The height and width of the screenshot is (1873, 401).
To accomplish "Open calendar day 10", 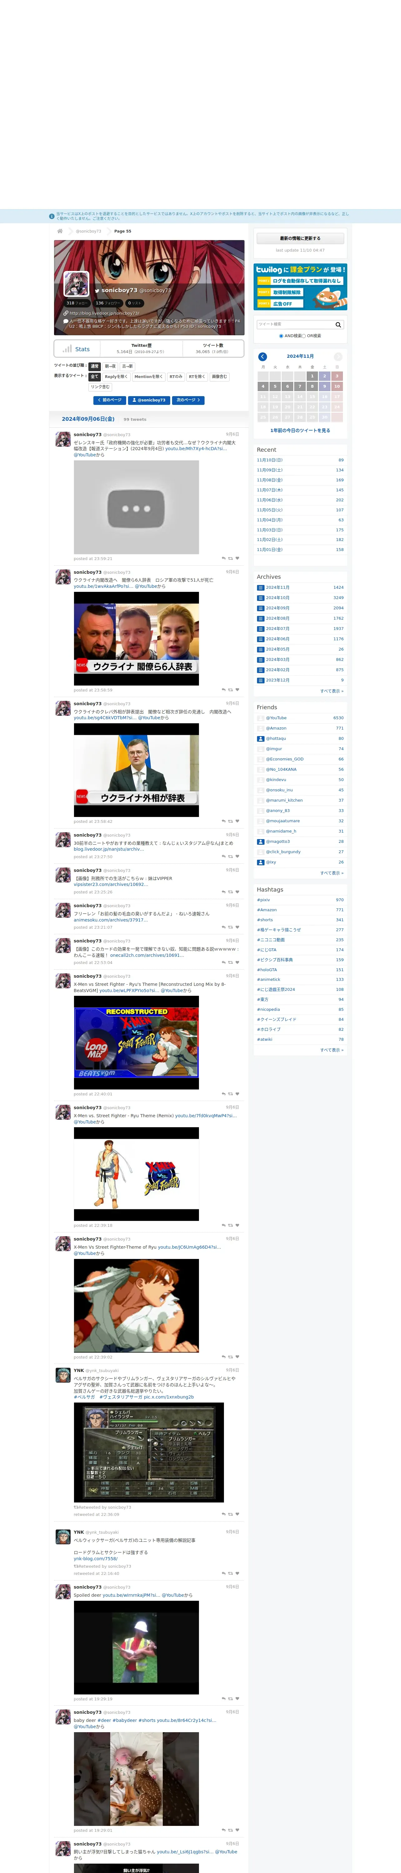I will 337,386.
